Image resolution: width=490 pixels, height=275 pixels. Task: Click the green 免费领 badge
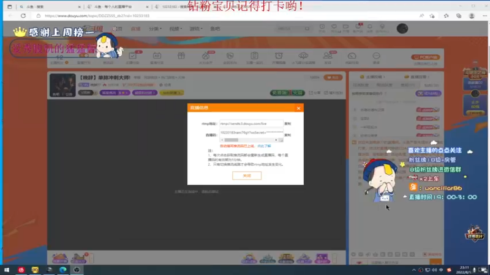coord(287,93)
